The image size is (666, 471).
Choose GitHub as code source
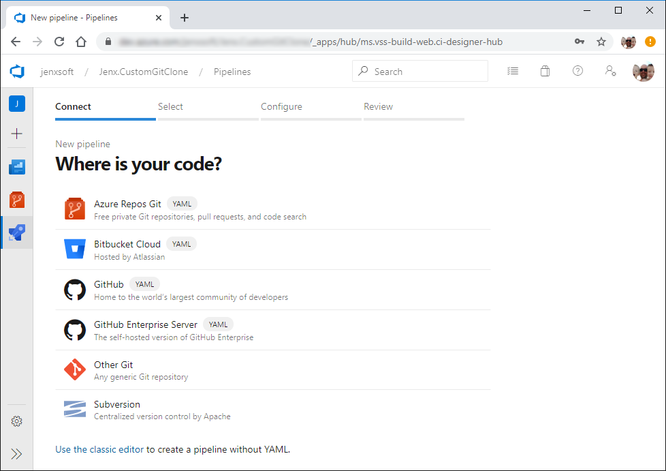coord(272,290)
